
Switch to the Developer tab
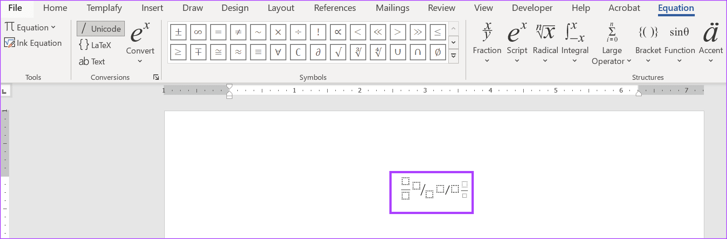[x=532, y=8]
